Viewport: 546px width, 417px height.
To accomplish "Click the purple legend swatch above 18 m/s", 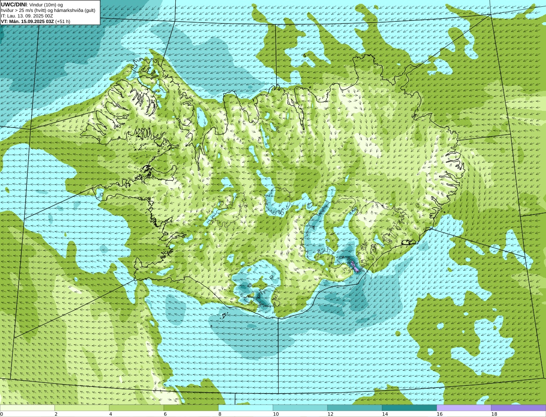I will (x=519, y=408).
